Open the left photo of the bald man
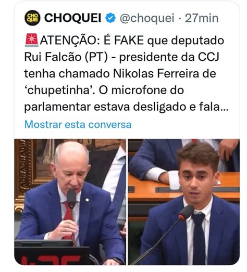Viewport: 247px width, 272px height. pos(70,202)
